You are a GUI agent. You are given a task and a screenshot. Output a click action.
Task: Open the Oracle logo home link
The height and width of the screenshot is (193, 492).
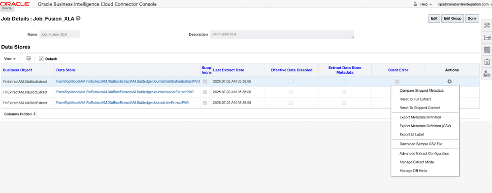pyautogui.click(x=15, y=4)
